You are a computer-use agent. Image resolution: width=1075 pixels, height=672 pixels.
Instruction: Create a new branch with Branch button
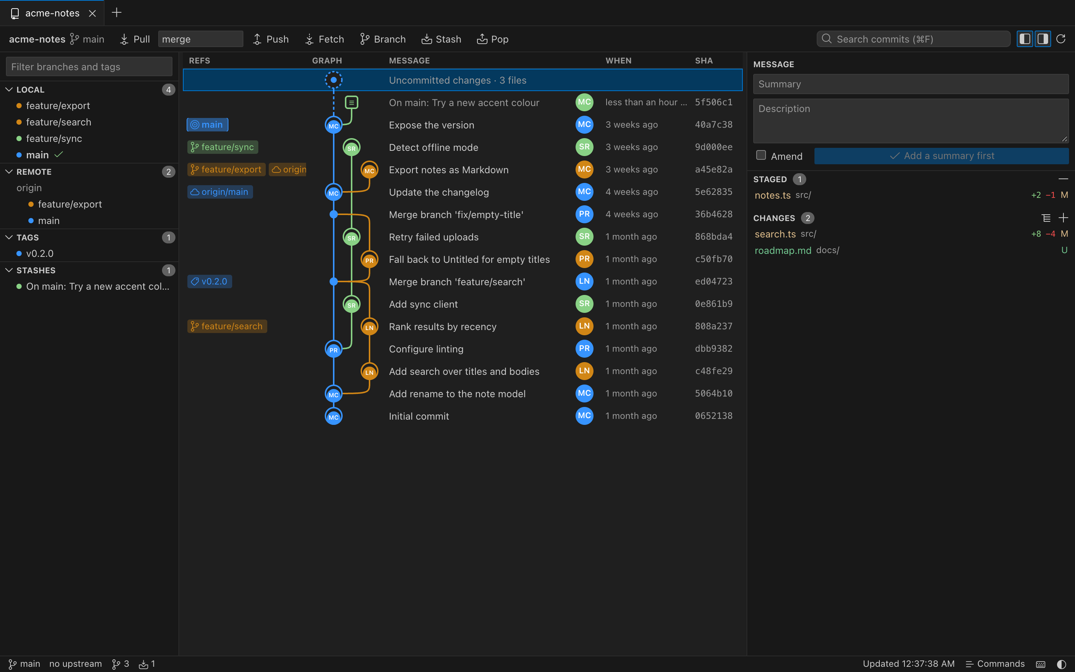383,39
